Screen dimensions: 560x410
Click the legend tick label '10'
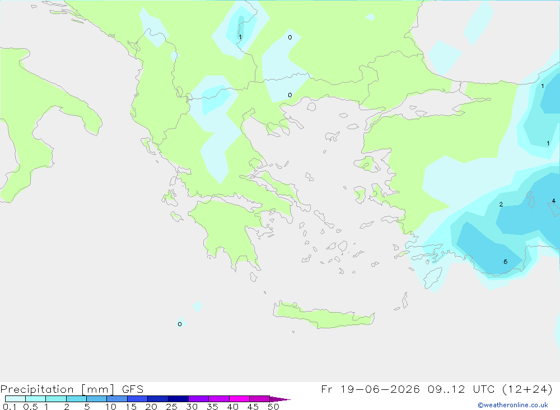[111, 407]
